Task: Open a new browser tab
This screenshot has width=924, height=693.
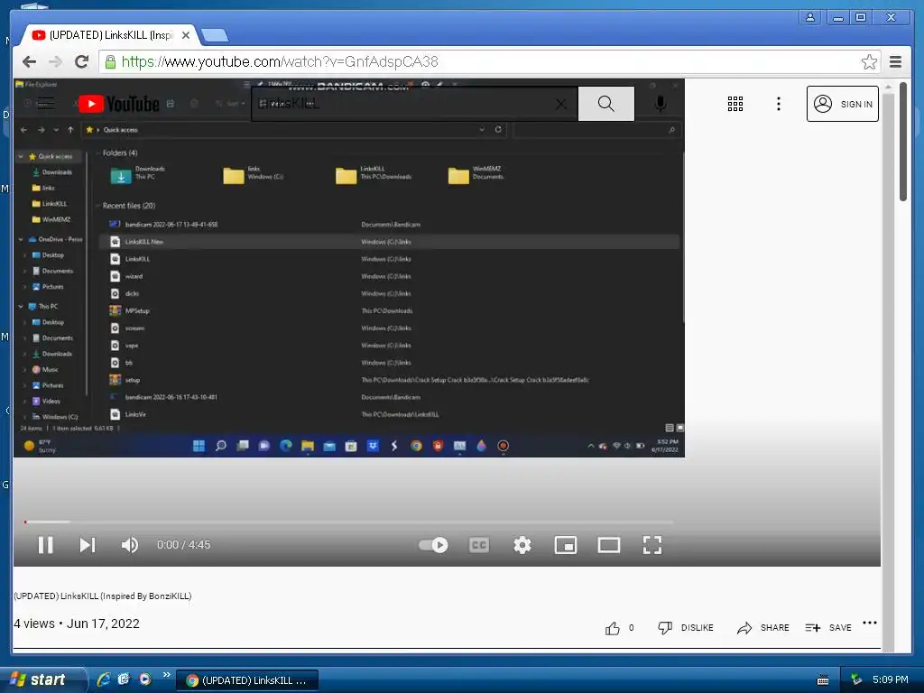Action: coord(215,36)
